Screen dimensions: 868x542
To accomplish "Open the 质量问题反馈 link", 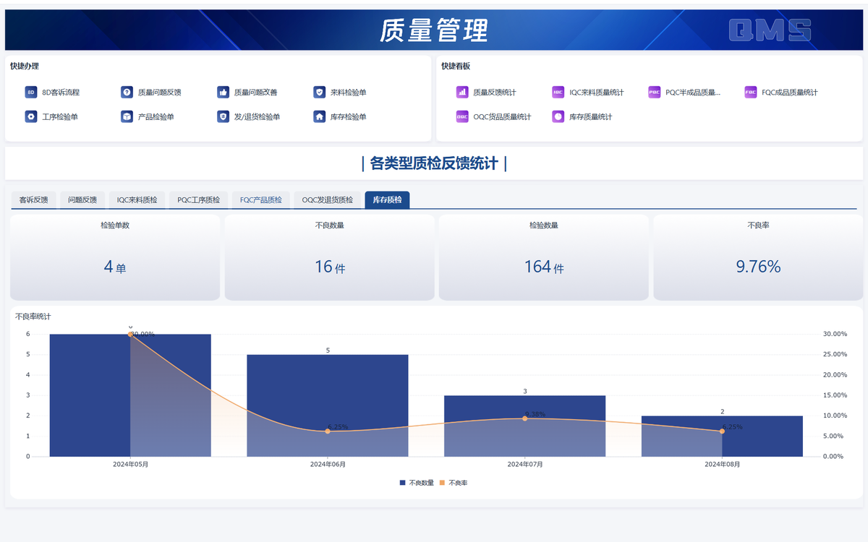I will coord(160,93).
